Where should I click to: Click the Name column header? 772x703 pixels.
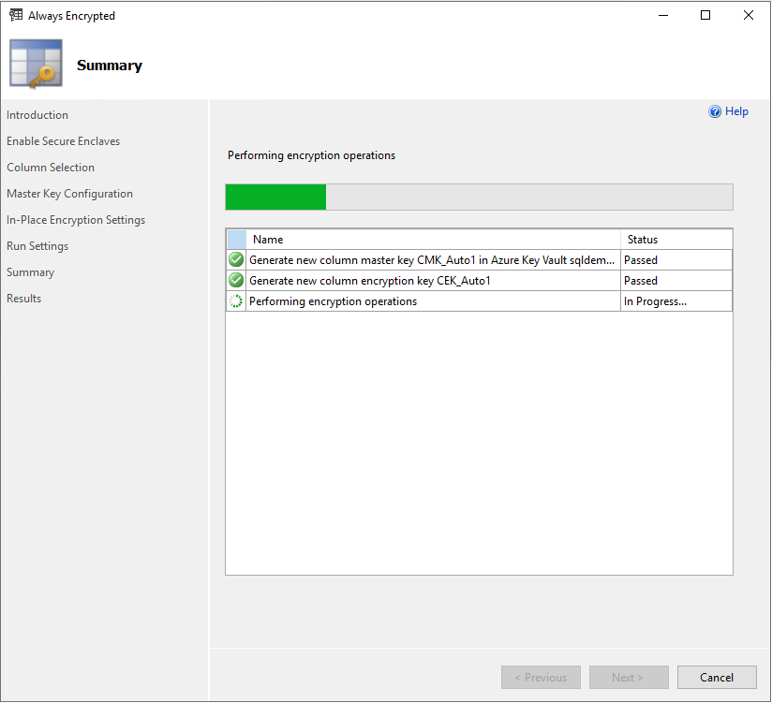(x=433, y=239)
